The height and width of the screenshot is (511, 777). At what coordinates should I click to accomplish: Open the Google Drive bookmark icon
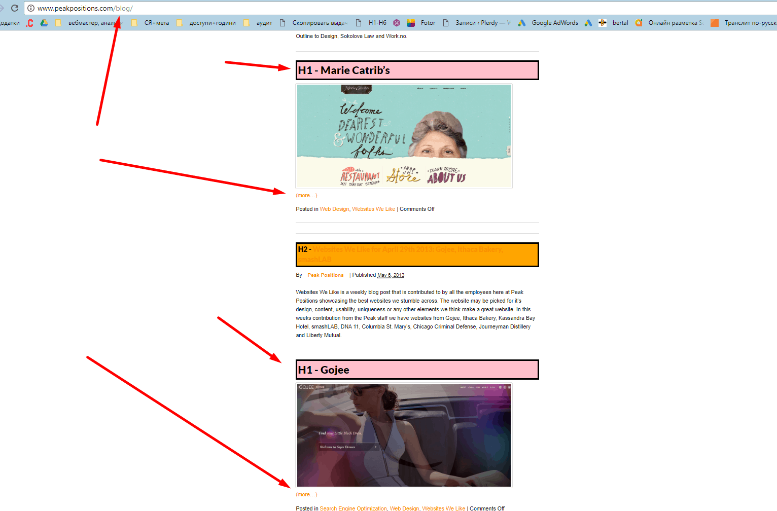pos(45,22)
